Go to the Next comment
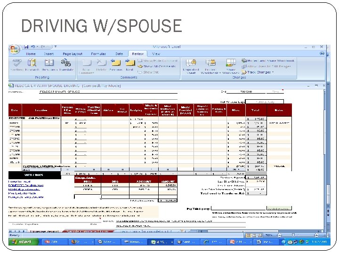This screenshot has width=339, height=254. click(129, 65)
